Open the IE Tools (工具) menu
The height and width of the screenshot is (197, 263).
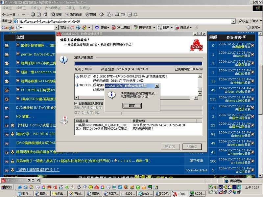[x=70, y=8]
